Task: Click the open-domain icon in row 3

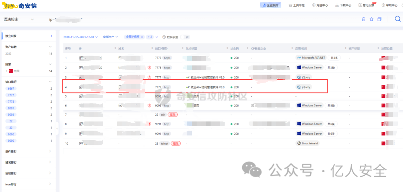Action: click(120, 77)
